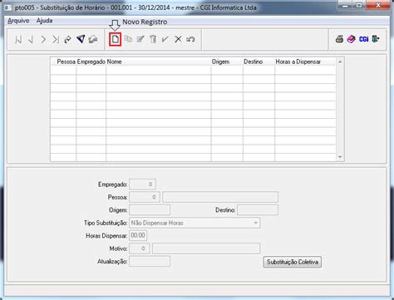Click the undo arrow icon
Image resolution: width=394 pixels, height=300 pixels.
click(190, 39)
